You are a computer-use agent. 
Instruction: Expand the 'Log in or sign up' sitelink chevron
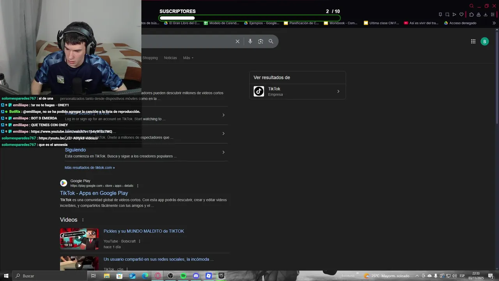tap(223, 115)
